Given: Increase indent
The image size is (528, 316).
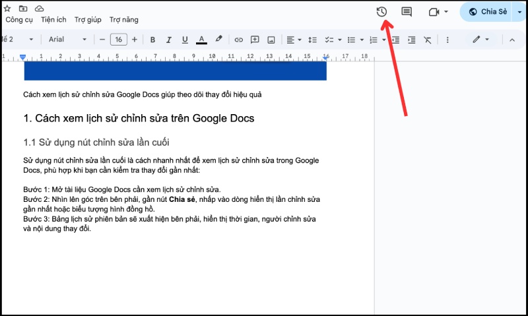Looking at the screenshot, I should (x=411, y=40).
